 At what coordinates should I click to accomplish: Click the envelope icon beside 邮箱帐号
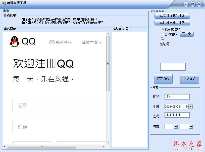pos(52,42)
